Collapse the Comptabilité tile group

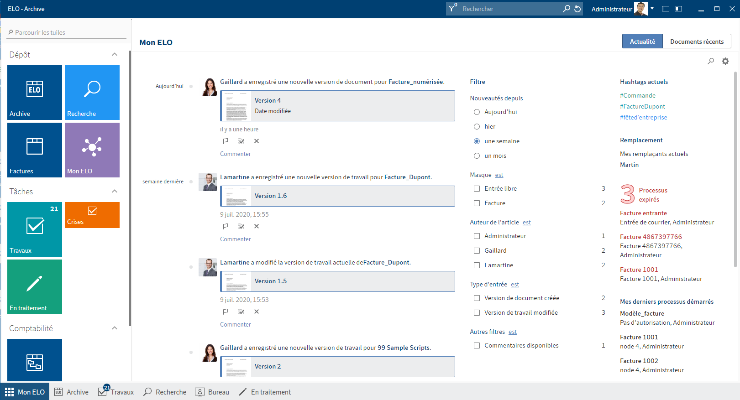tap(115, 328)
